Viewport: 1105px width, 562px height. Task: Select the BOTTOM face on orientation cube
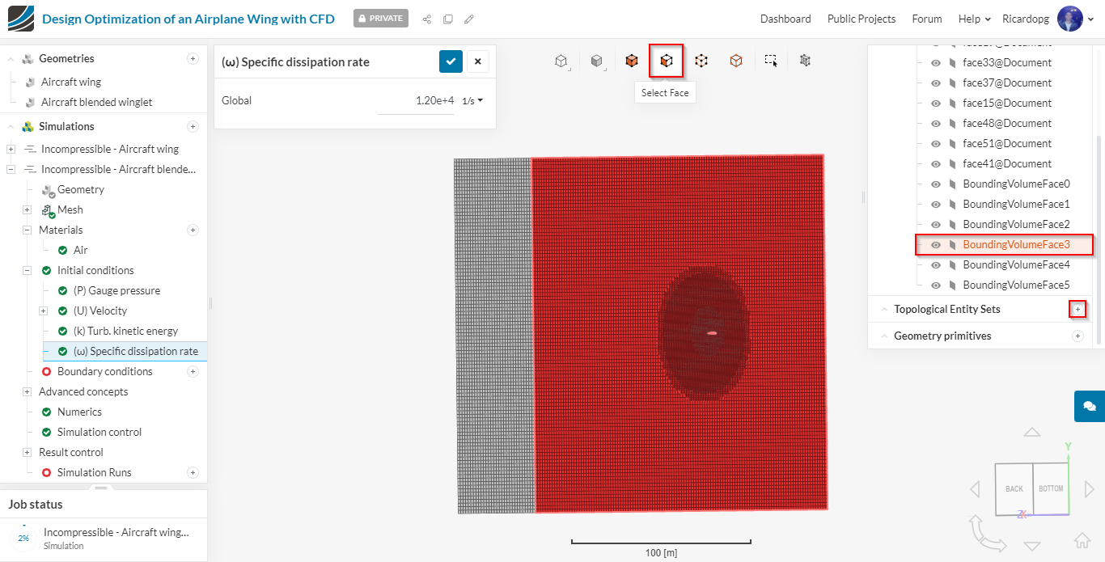(x=1051, y=488)
